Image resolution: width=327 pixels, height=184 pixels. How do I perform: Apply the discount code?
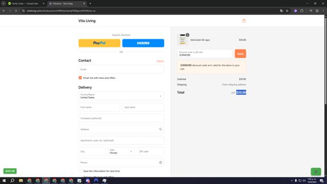coord(240,54)
